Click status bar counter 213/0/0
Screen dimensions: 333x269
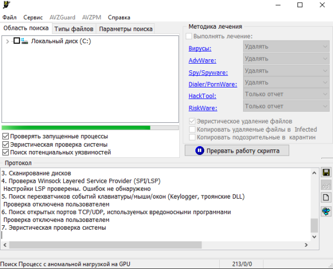tap(242, 264)
